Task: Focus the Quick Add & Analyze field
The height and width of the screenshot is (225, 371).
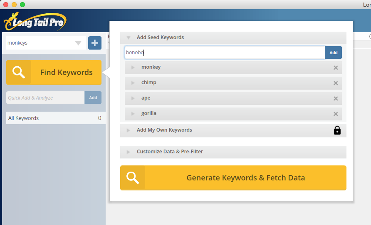Action: pos(45,97)
